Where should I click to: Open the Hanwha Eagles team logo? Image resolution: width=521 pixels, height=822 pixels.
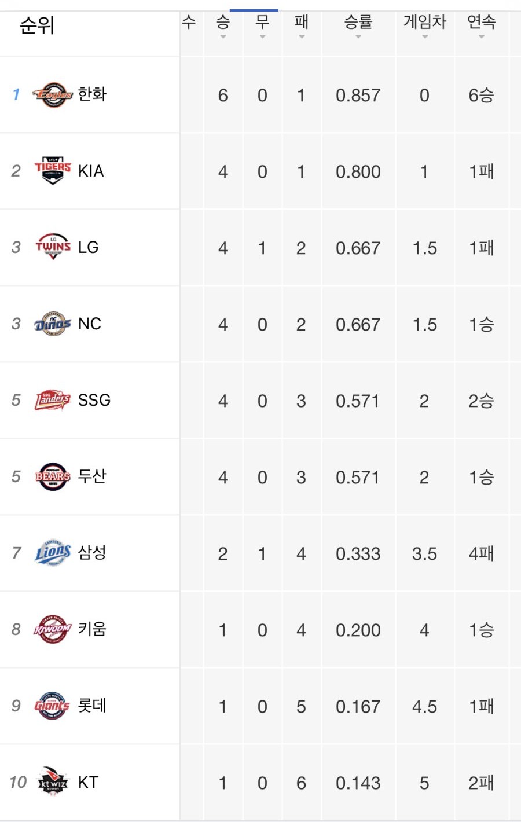click(x=53, y=95)
